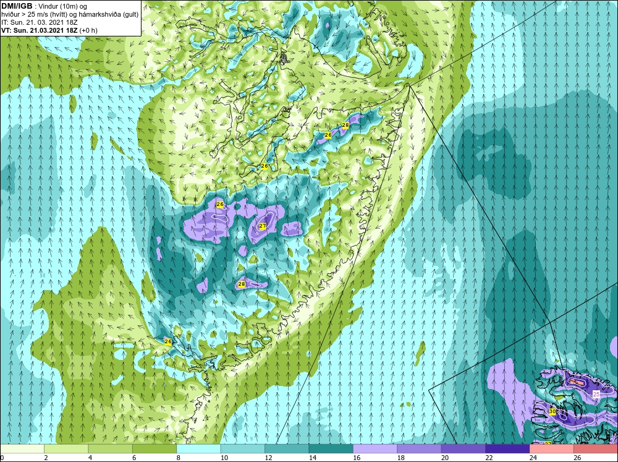Click the legend scale tick label '18'

[x=400, y=458]
